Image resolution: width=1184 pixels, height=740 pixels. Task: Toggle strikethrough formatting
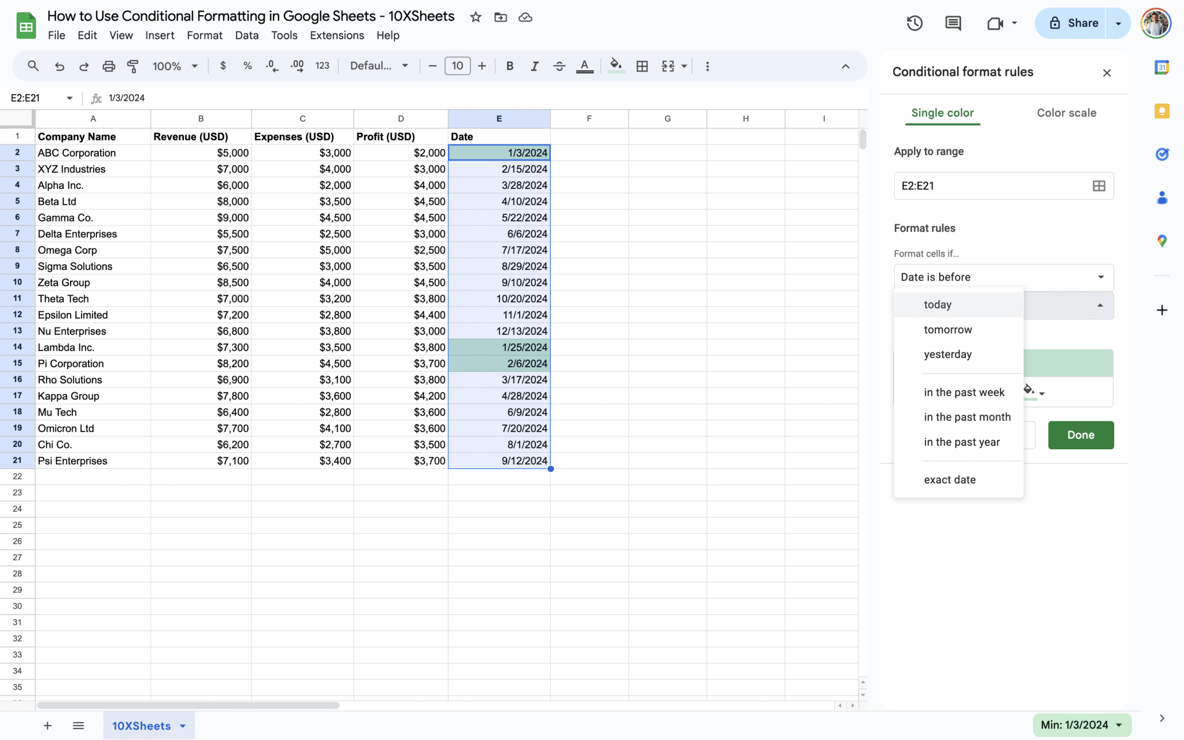[559, 66]
